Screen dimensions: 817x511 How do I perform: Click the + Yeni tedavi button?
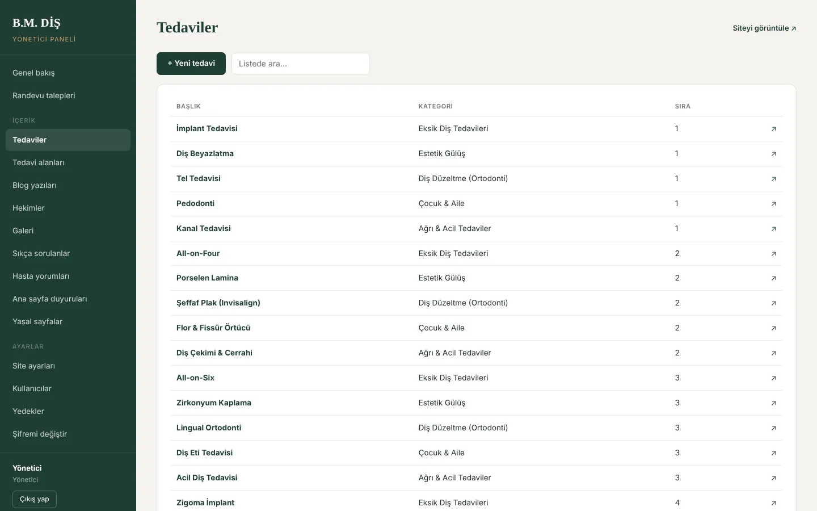[191, 64]
